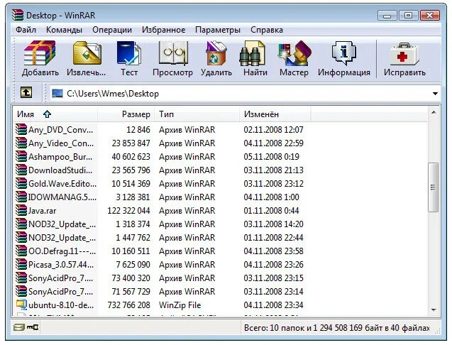Click the archive icon of OO.Defrag.11---...
The width and height of the screenshot is (452, 345).
click(21, 251)
